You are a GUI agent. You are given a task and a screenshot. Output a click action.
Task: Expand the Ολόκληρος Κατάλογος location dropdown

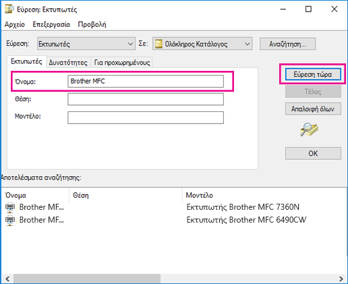[202, 44]
